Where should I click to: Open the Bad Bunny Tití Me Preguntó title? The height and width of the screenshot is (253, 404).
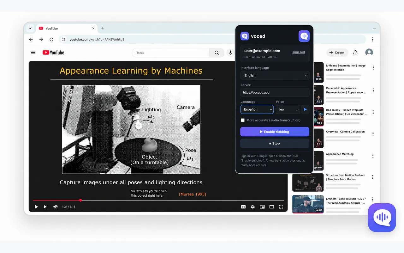(x=347, y=112)
